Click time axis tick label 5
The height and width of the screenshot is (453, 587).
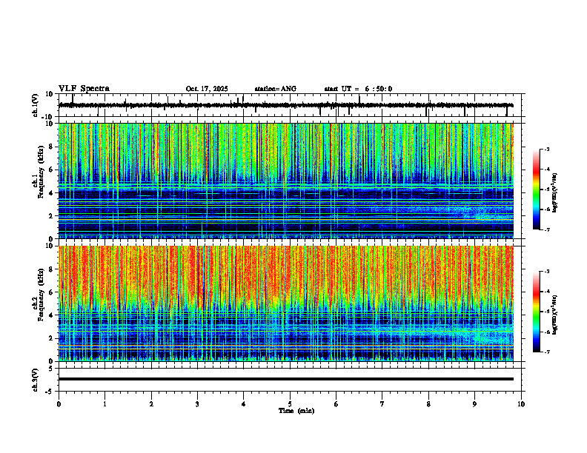click(x=290, y=404)
